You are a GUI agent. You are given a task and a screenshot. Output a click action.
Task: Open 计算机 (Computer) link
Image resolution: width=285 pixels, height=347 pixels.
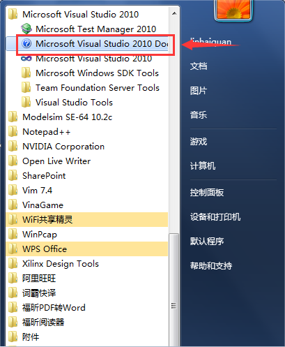click(x=203, y=165)
